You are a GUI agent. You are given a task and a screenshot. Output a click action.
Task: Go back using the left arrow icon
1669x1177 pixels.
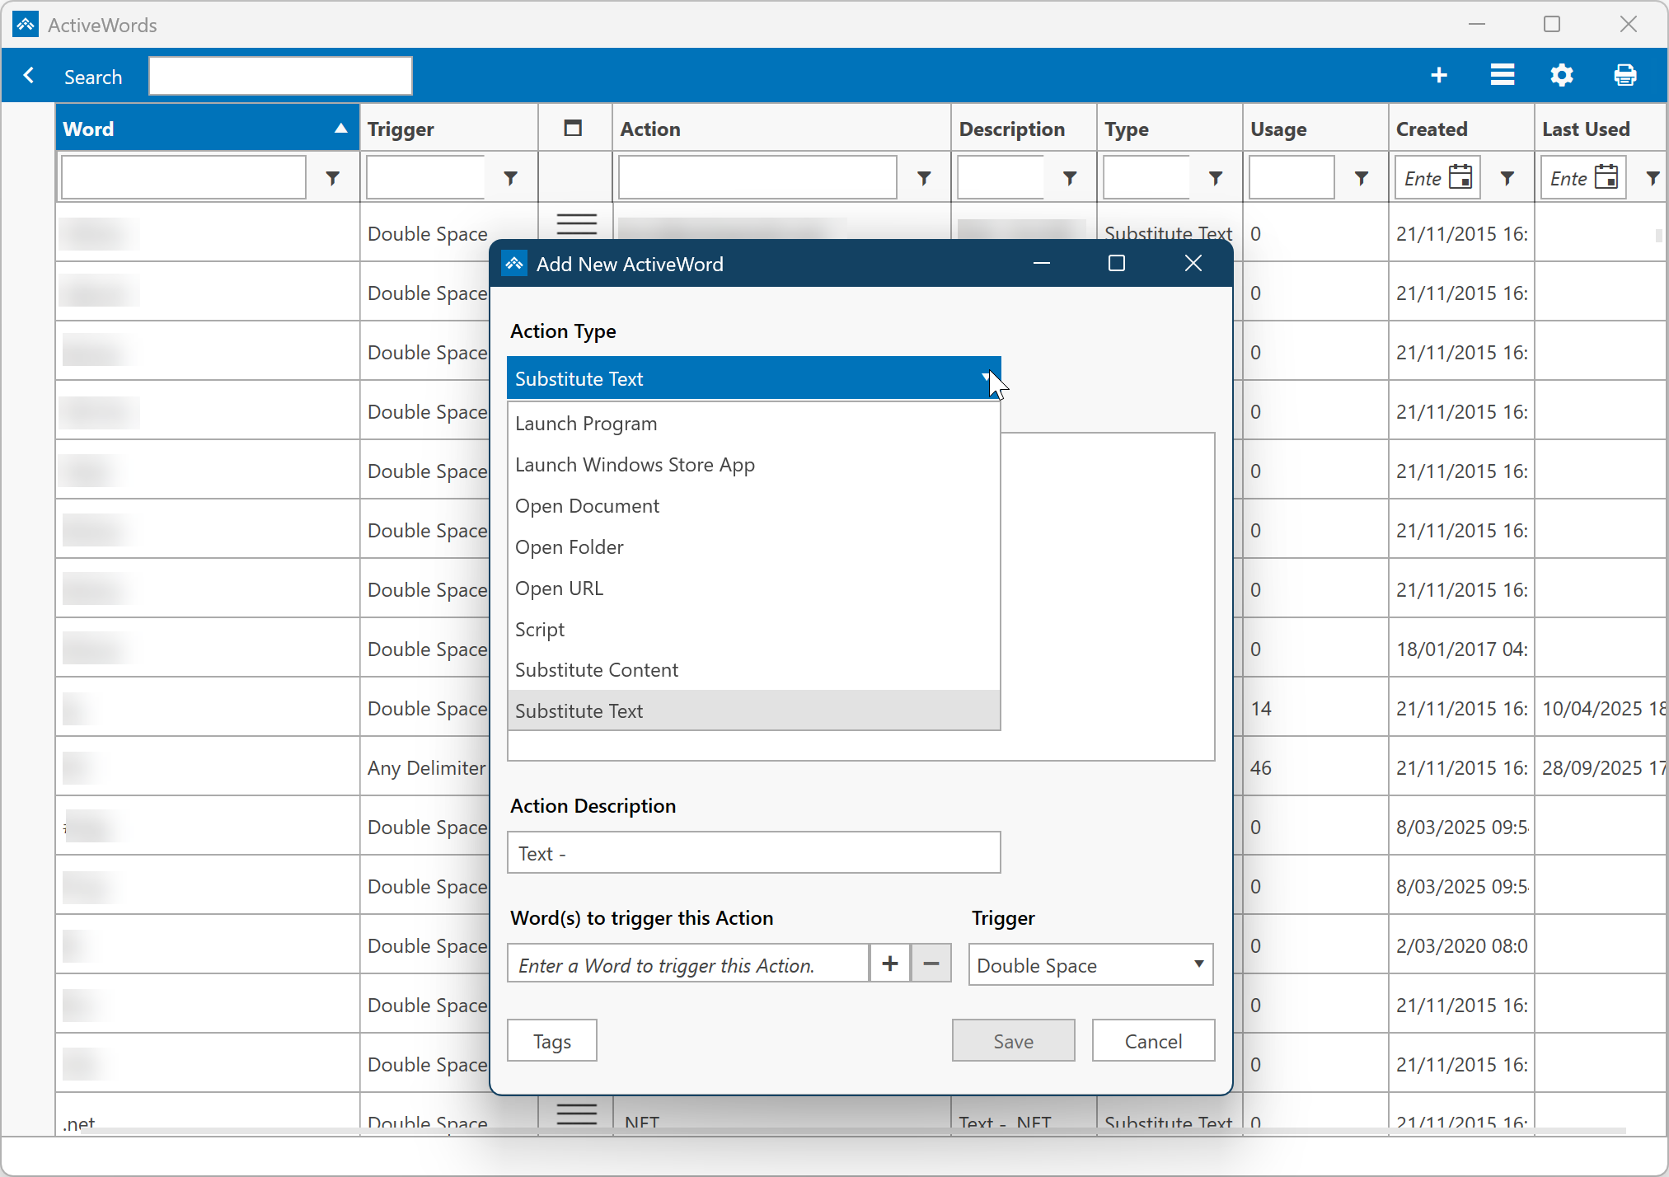point(29,76)
